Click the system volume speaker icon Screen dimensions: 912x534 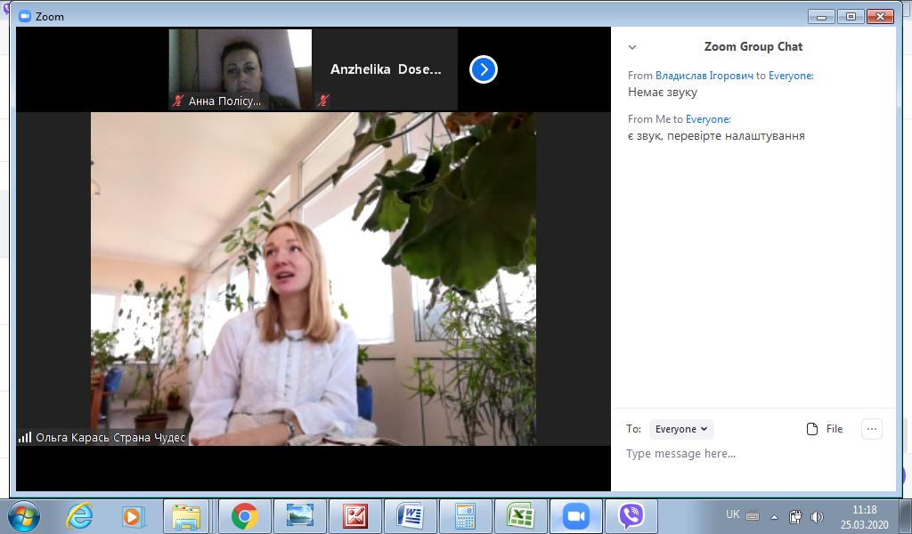pos(818,516)
